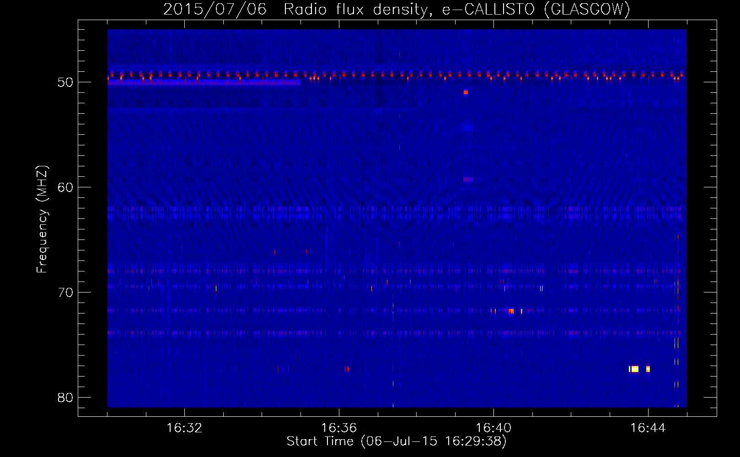The width and height of the screenshot is (740, 457).
Task: Click the 16:40 time tick label
Action: coord(493,428)
